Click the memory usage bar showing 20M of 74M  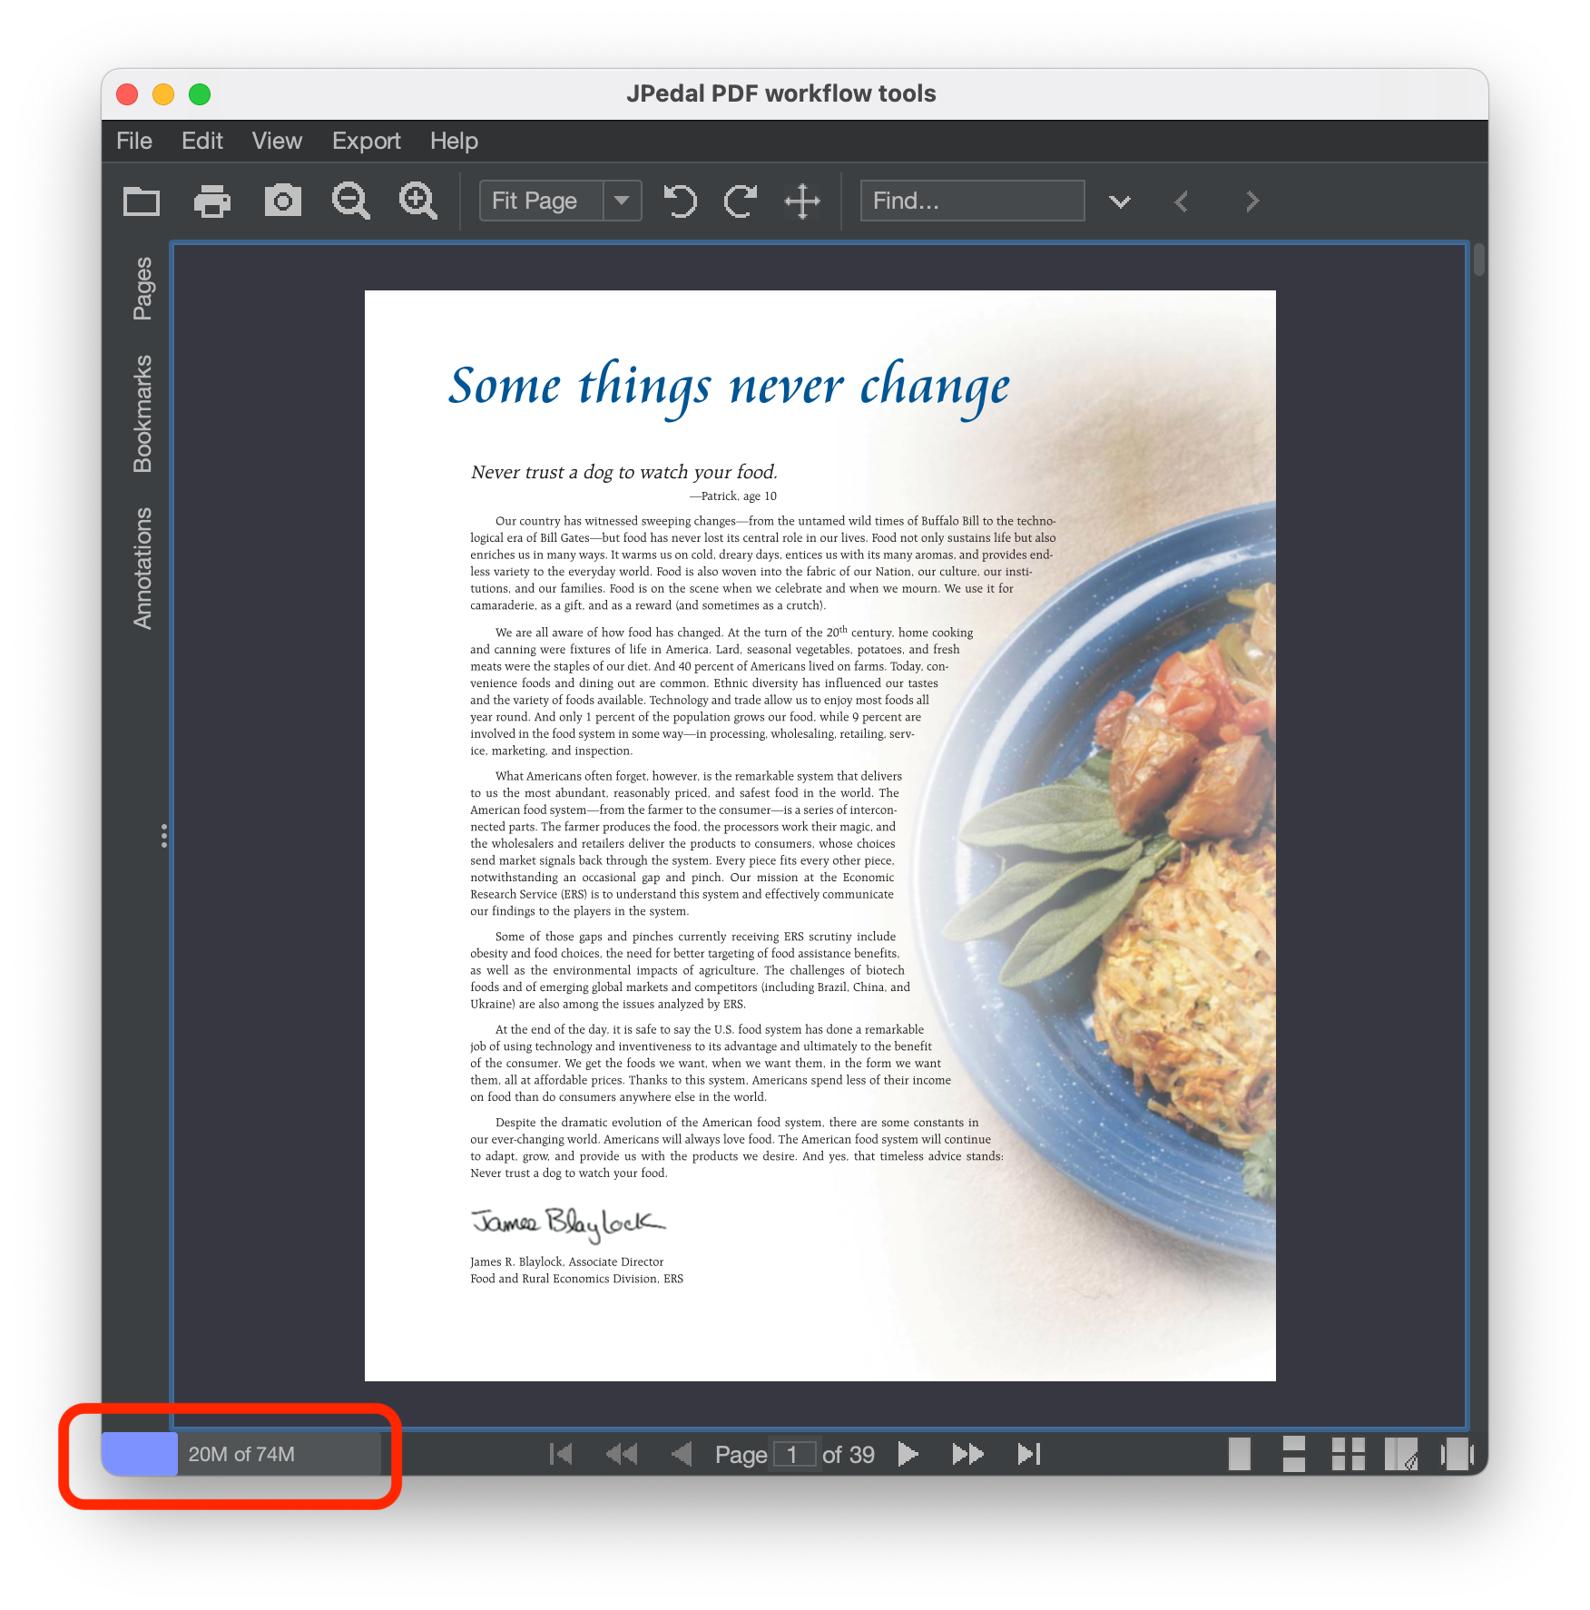click(x=241, y=1454)
